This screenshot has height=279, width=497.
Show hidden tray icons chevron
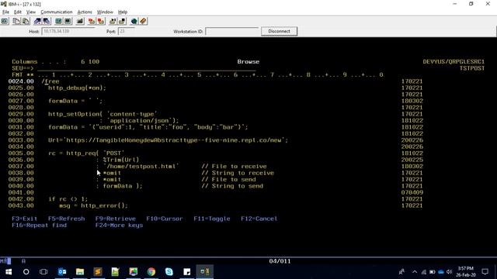tap(415, 272)
